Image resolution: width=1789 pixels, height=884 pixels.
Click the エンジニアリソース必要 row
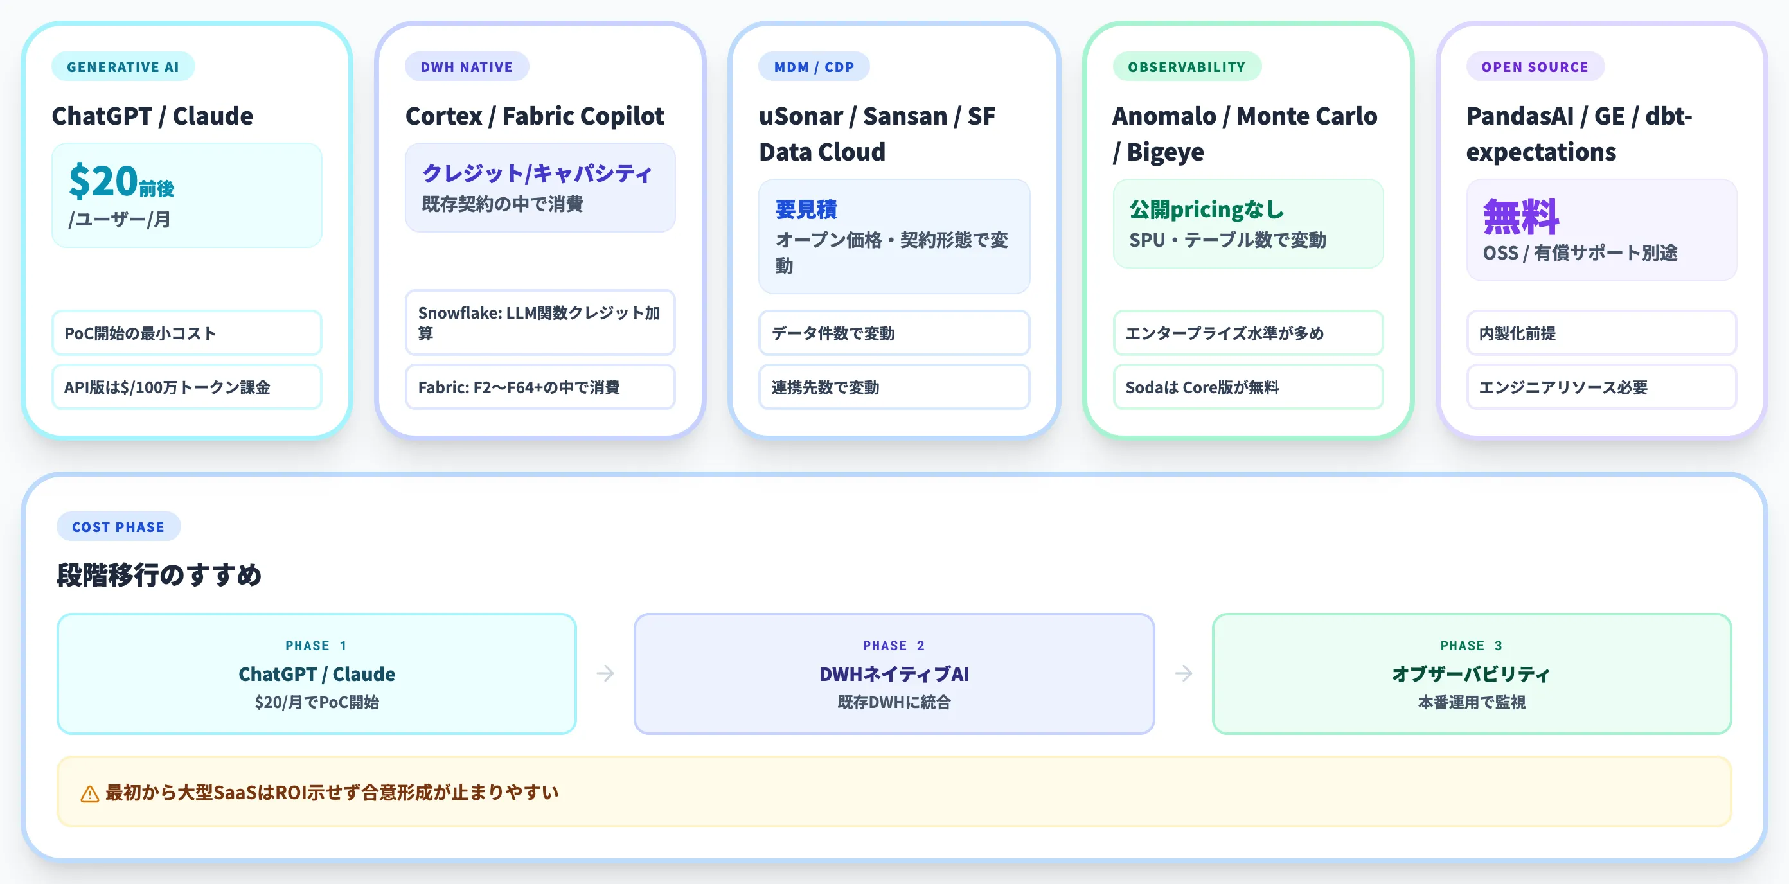[x=1601, y=387]
